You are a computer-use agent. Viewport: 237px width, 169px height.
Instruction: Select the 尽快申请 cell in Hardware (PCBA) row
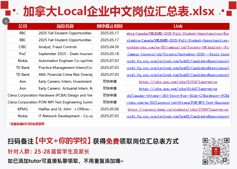pyautogui.click(x=109, y=95)
